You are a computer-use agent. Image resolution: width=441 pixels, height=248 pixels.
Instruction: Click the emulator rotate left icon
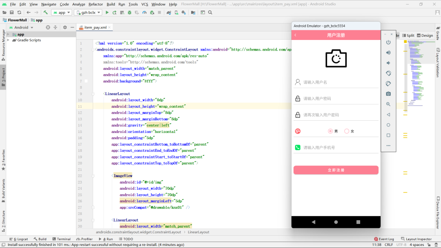[388, 73]
